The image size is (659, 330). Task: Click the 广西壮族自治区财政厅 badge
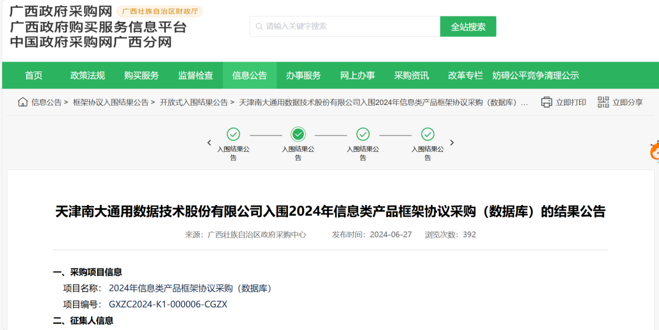coord(160,12)
